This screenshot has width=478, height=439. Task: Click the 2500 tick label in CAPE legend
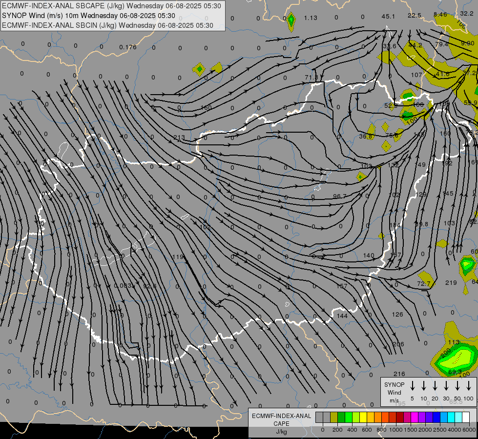440,430
